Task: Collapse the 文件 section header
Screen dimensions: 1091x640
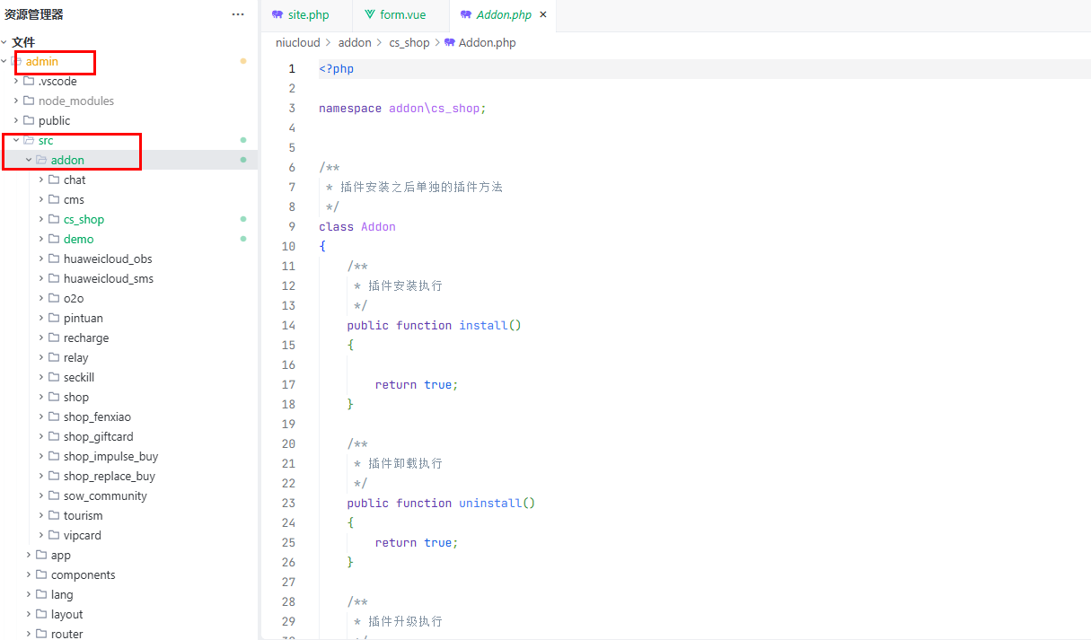Action: click(4, 42)
